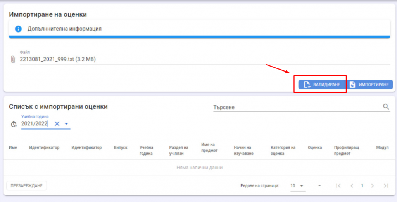Expand the Допълнителна информация panel
The height and width of the screenshot is (202, 397).
point(199,29)
